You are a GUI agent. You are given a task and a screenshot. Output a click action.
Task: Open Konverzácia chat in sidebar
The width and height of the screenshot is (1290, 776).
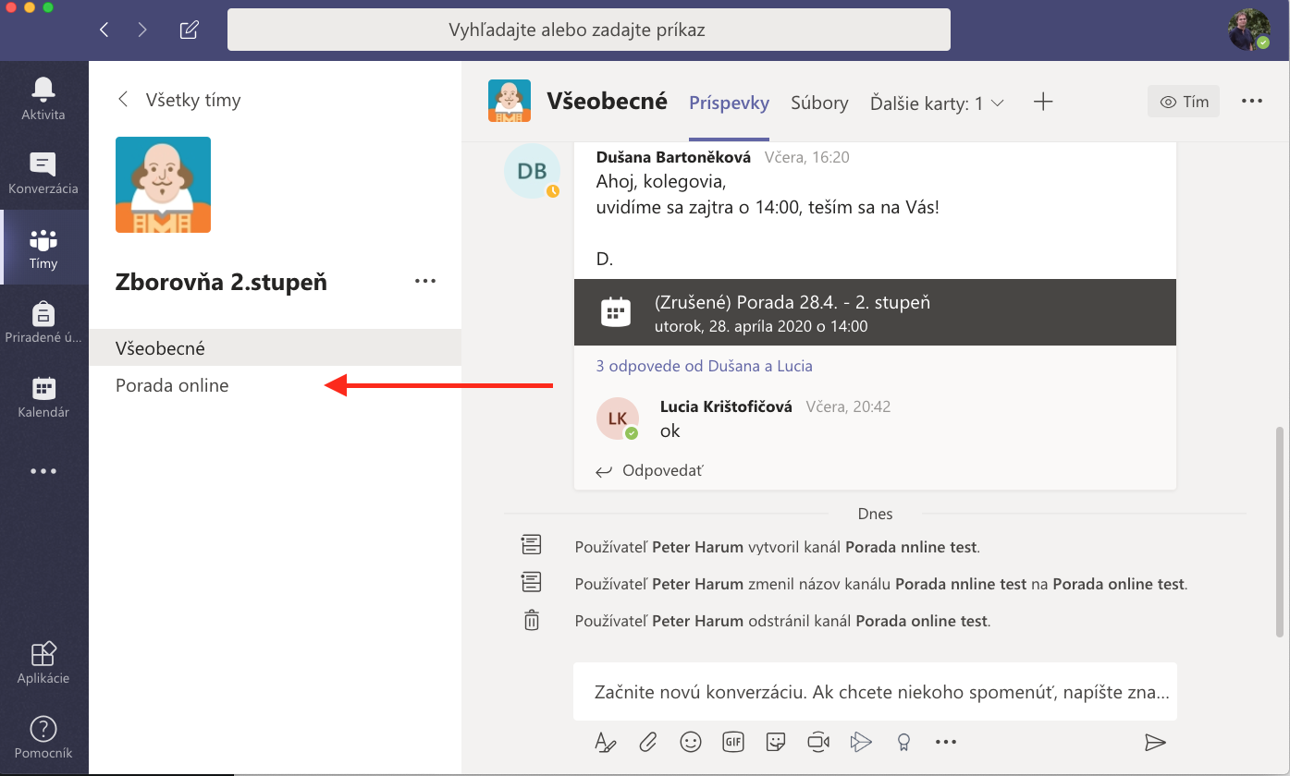pyautogui.click(x=43, y=173)
